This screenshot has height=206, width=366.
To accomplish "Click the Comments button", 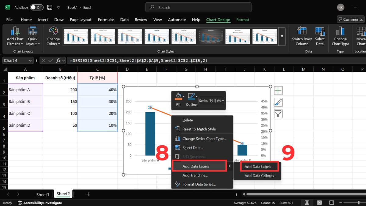I will pyautogui.click(x=350, y=19).
